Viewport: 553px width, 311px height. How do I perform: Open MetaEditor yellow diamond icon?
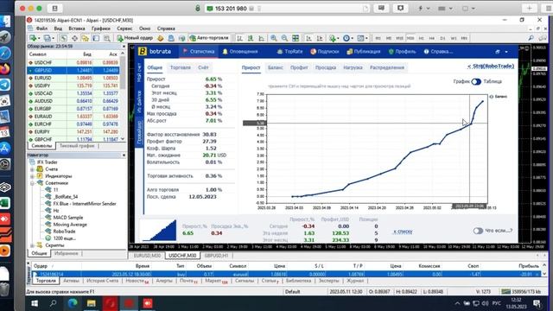(160, 38)
